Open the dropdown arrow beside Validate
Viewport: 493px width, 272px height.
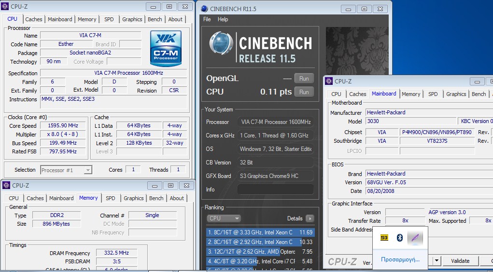[437, 261]
